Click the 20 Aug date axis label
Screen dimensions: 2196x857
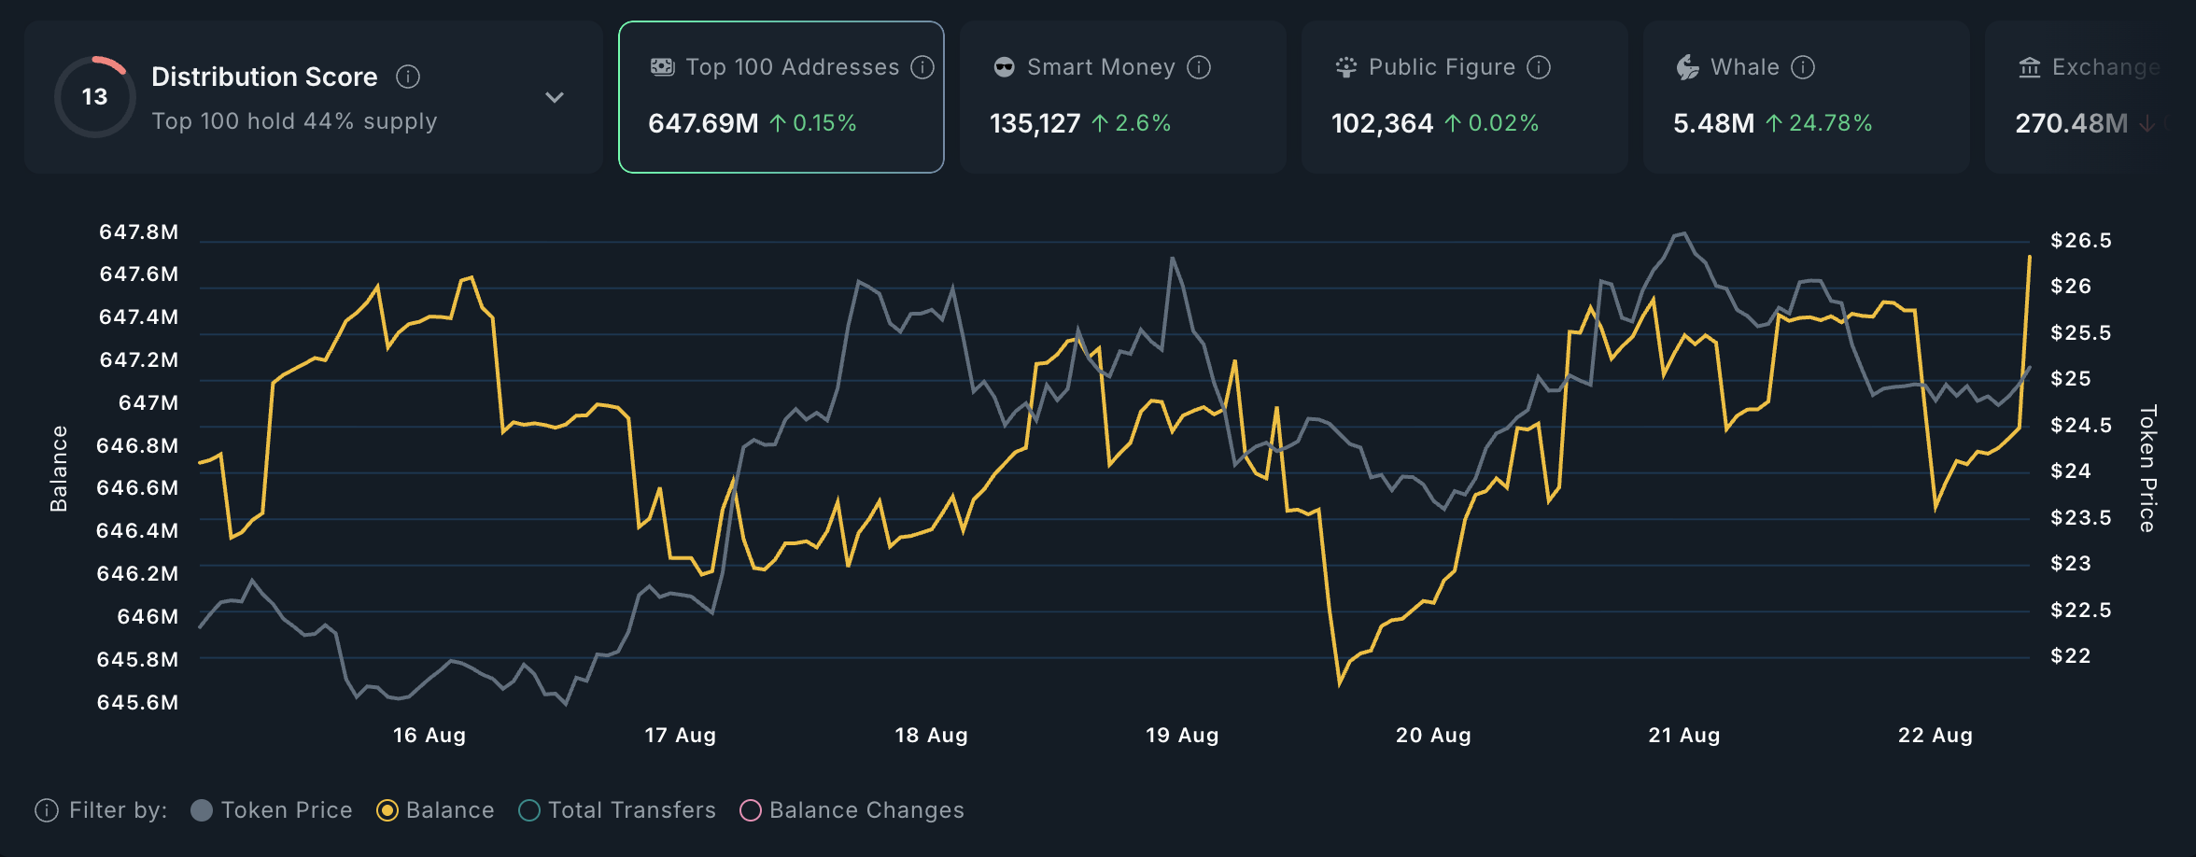click(1433, 736)
